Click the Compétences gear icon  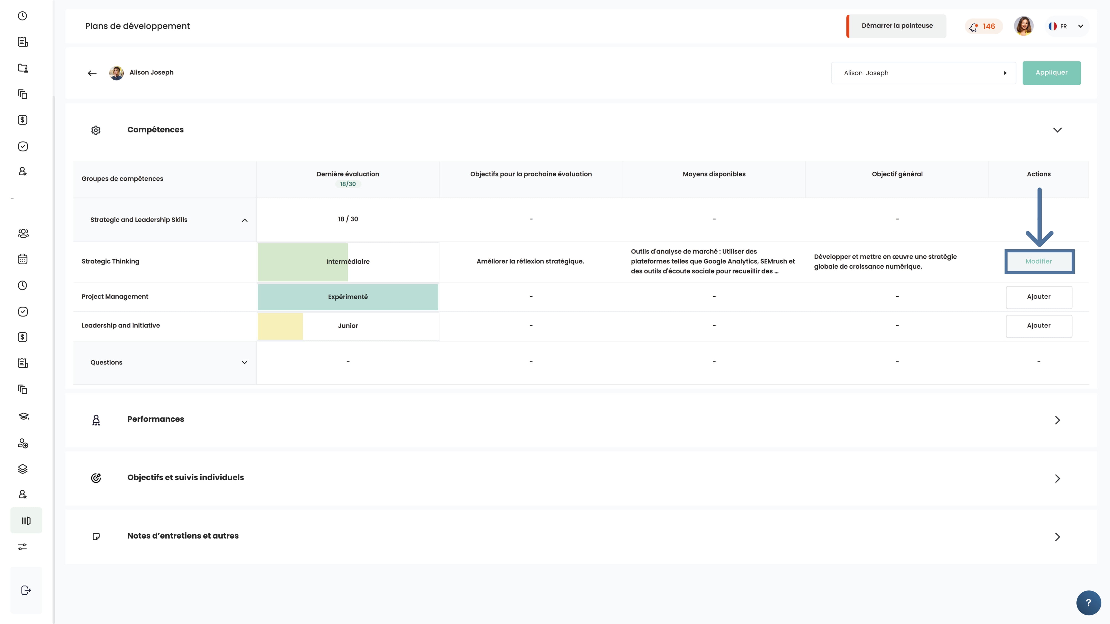coord(96,130)
